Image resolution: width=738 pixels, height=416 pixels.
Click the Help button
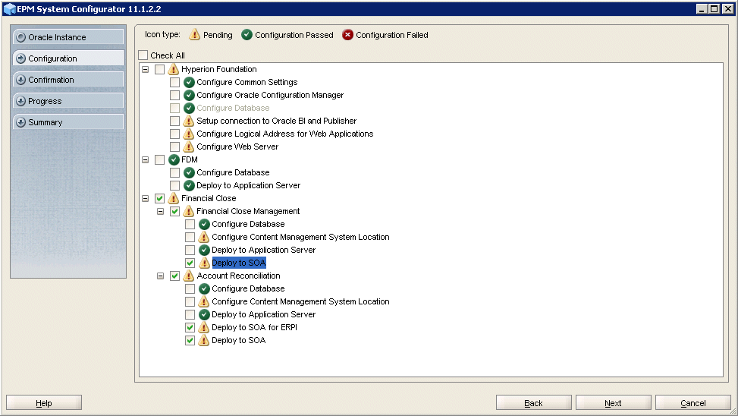coord(44,403)
